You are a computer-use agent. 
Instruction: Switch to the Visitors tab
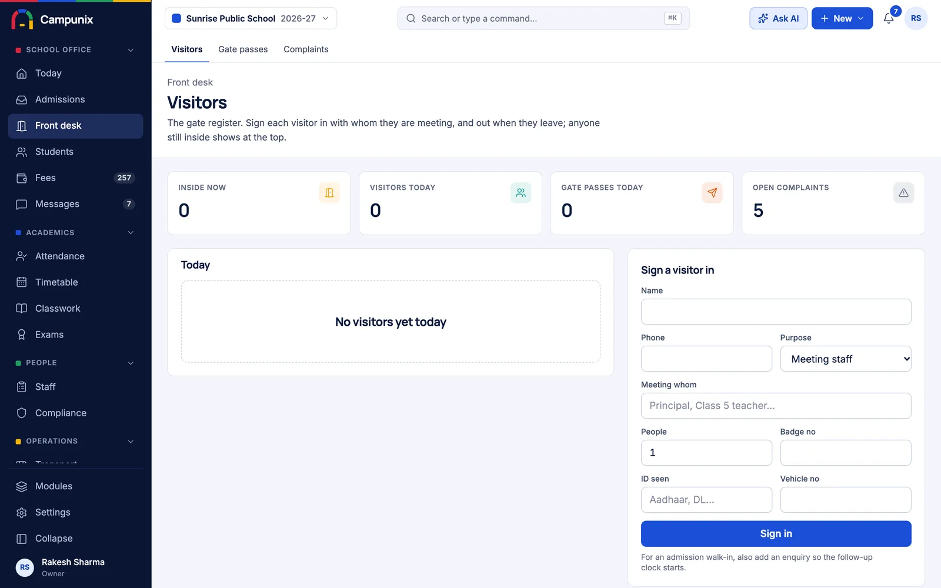pyautogui.click(x=187, y=49)
